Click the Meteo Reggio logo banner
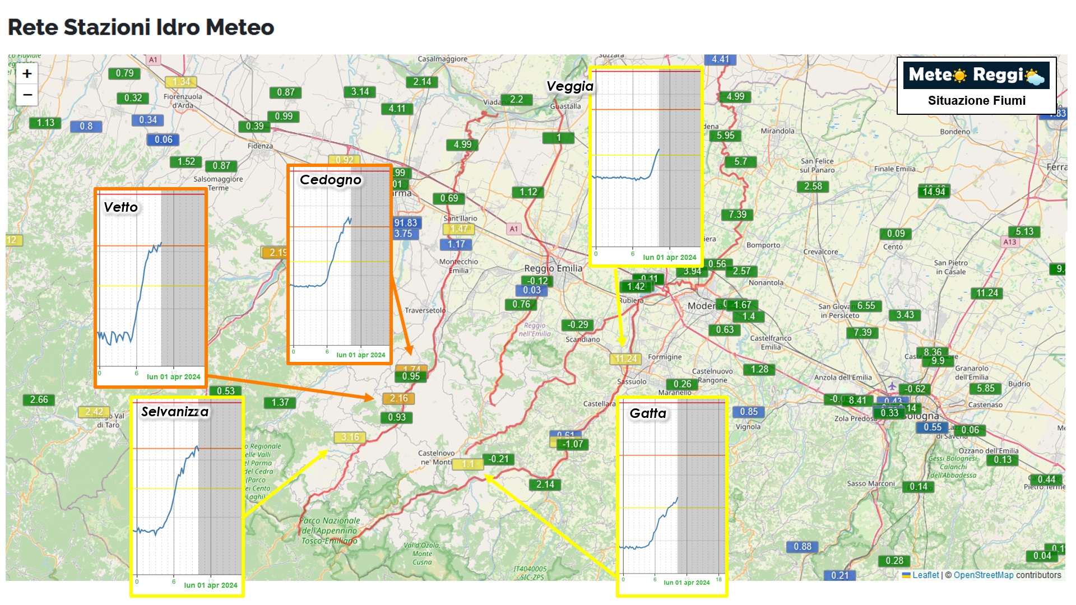This screenshot has width=1076, height=605. (976, 75)
